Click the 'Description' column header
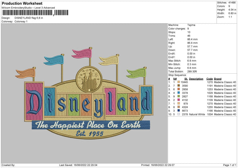This screenshot has height=168, width=238. point(196,79)
